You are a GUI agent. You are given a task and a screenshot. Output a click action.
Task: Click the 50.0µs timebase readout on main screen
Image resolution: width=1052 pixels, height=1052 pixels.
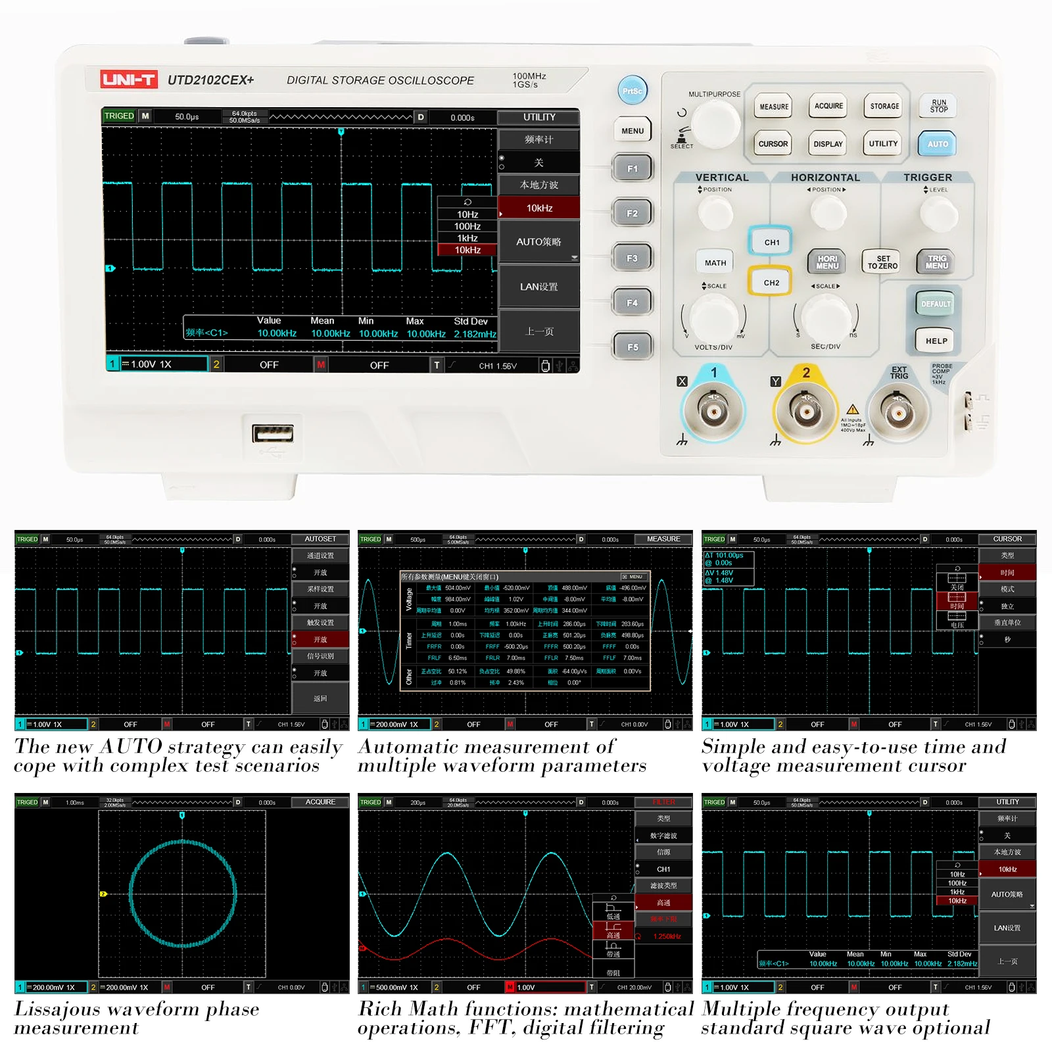187,116
